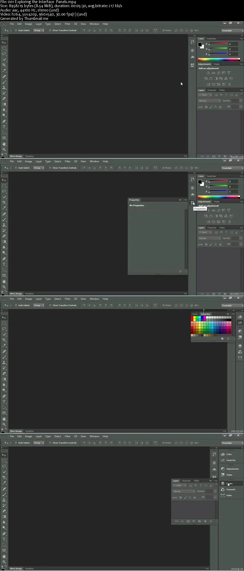Toggle Auto-Select checkbox in the 00:01:08 frame

(x=16, y=30)
